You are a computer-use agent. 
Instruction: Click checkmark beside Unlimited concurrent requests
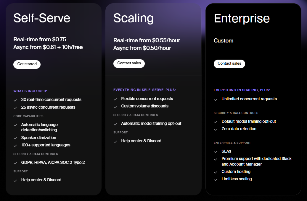coord(216,100)
